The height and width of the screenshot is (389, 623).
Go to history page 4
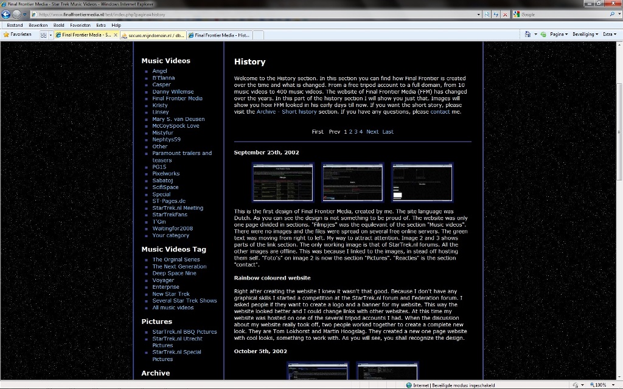pyautogui.click(x=361, y=132)
